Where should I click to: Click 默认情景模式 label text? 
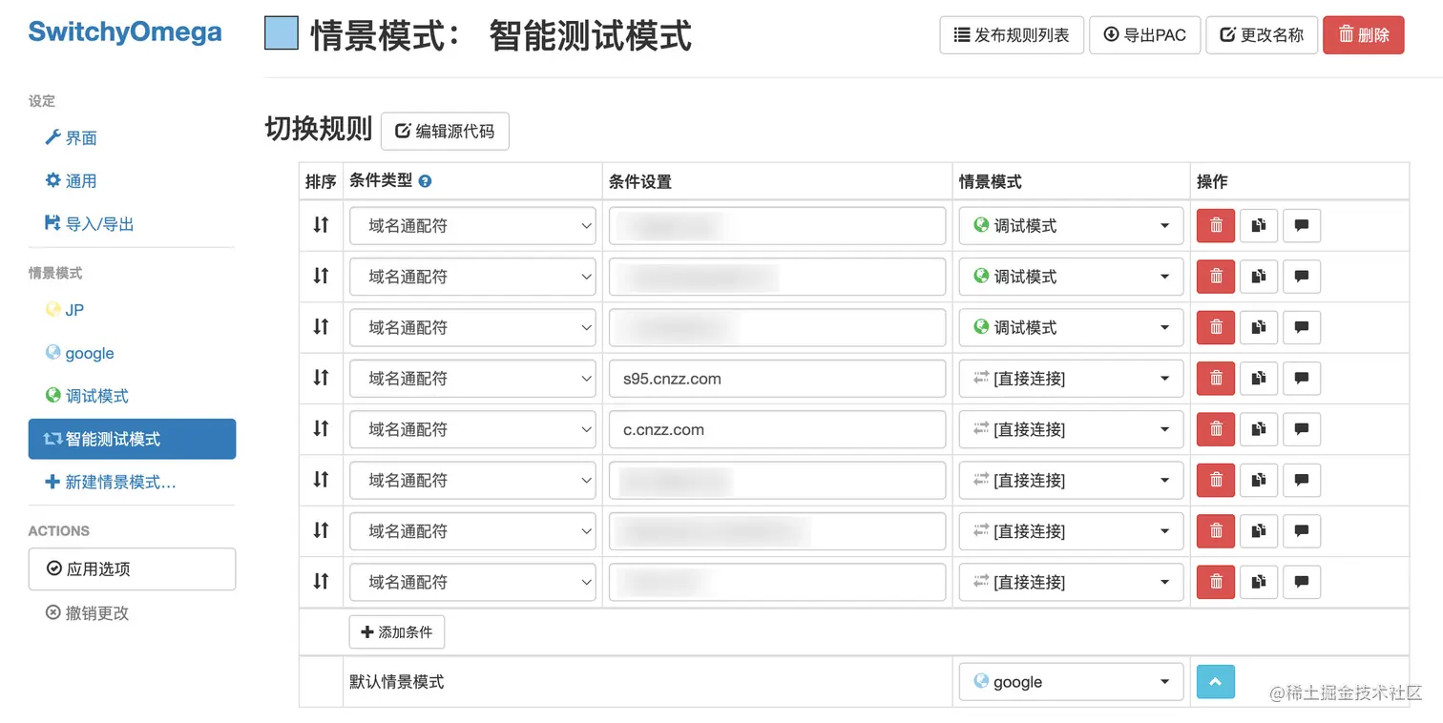click(397, 682)
